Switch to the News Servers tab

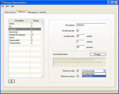point(10,12)
